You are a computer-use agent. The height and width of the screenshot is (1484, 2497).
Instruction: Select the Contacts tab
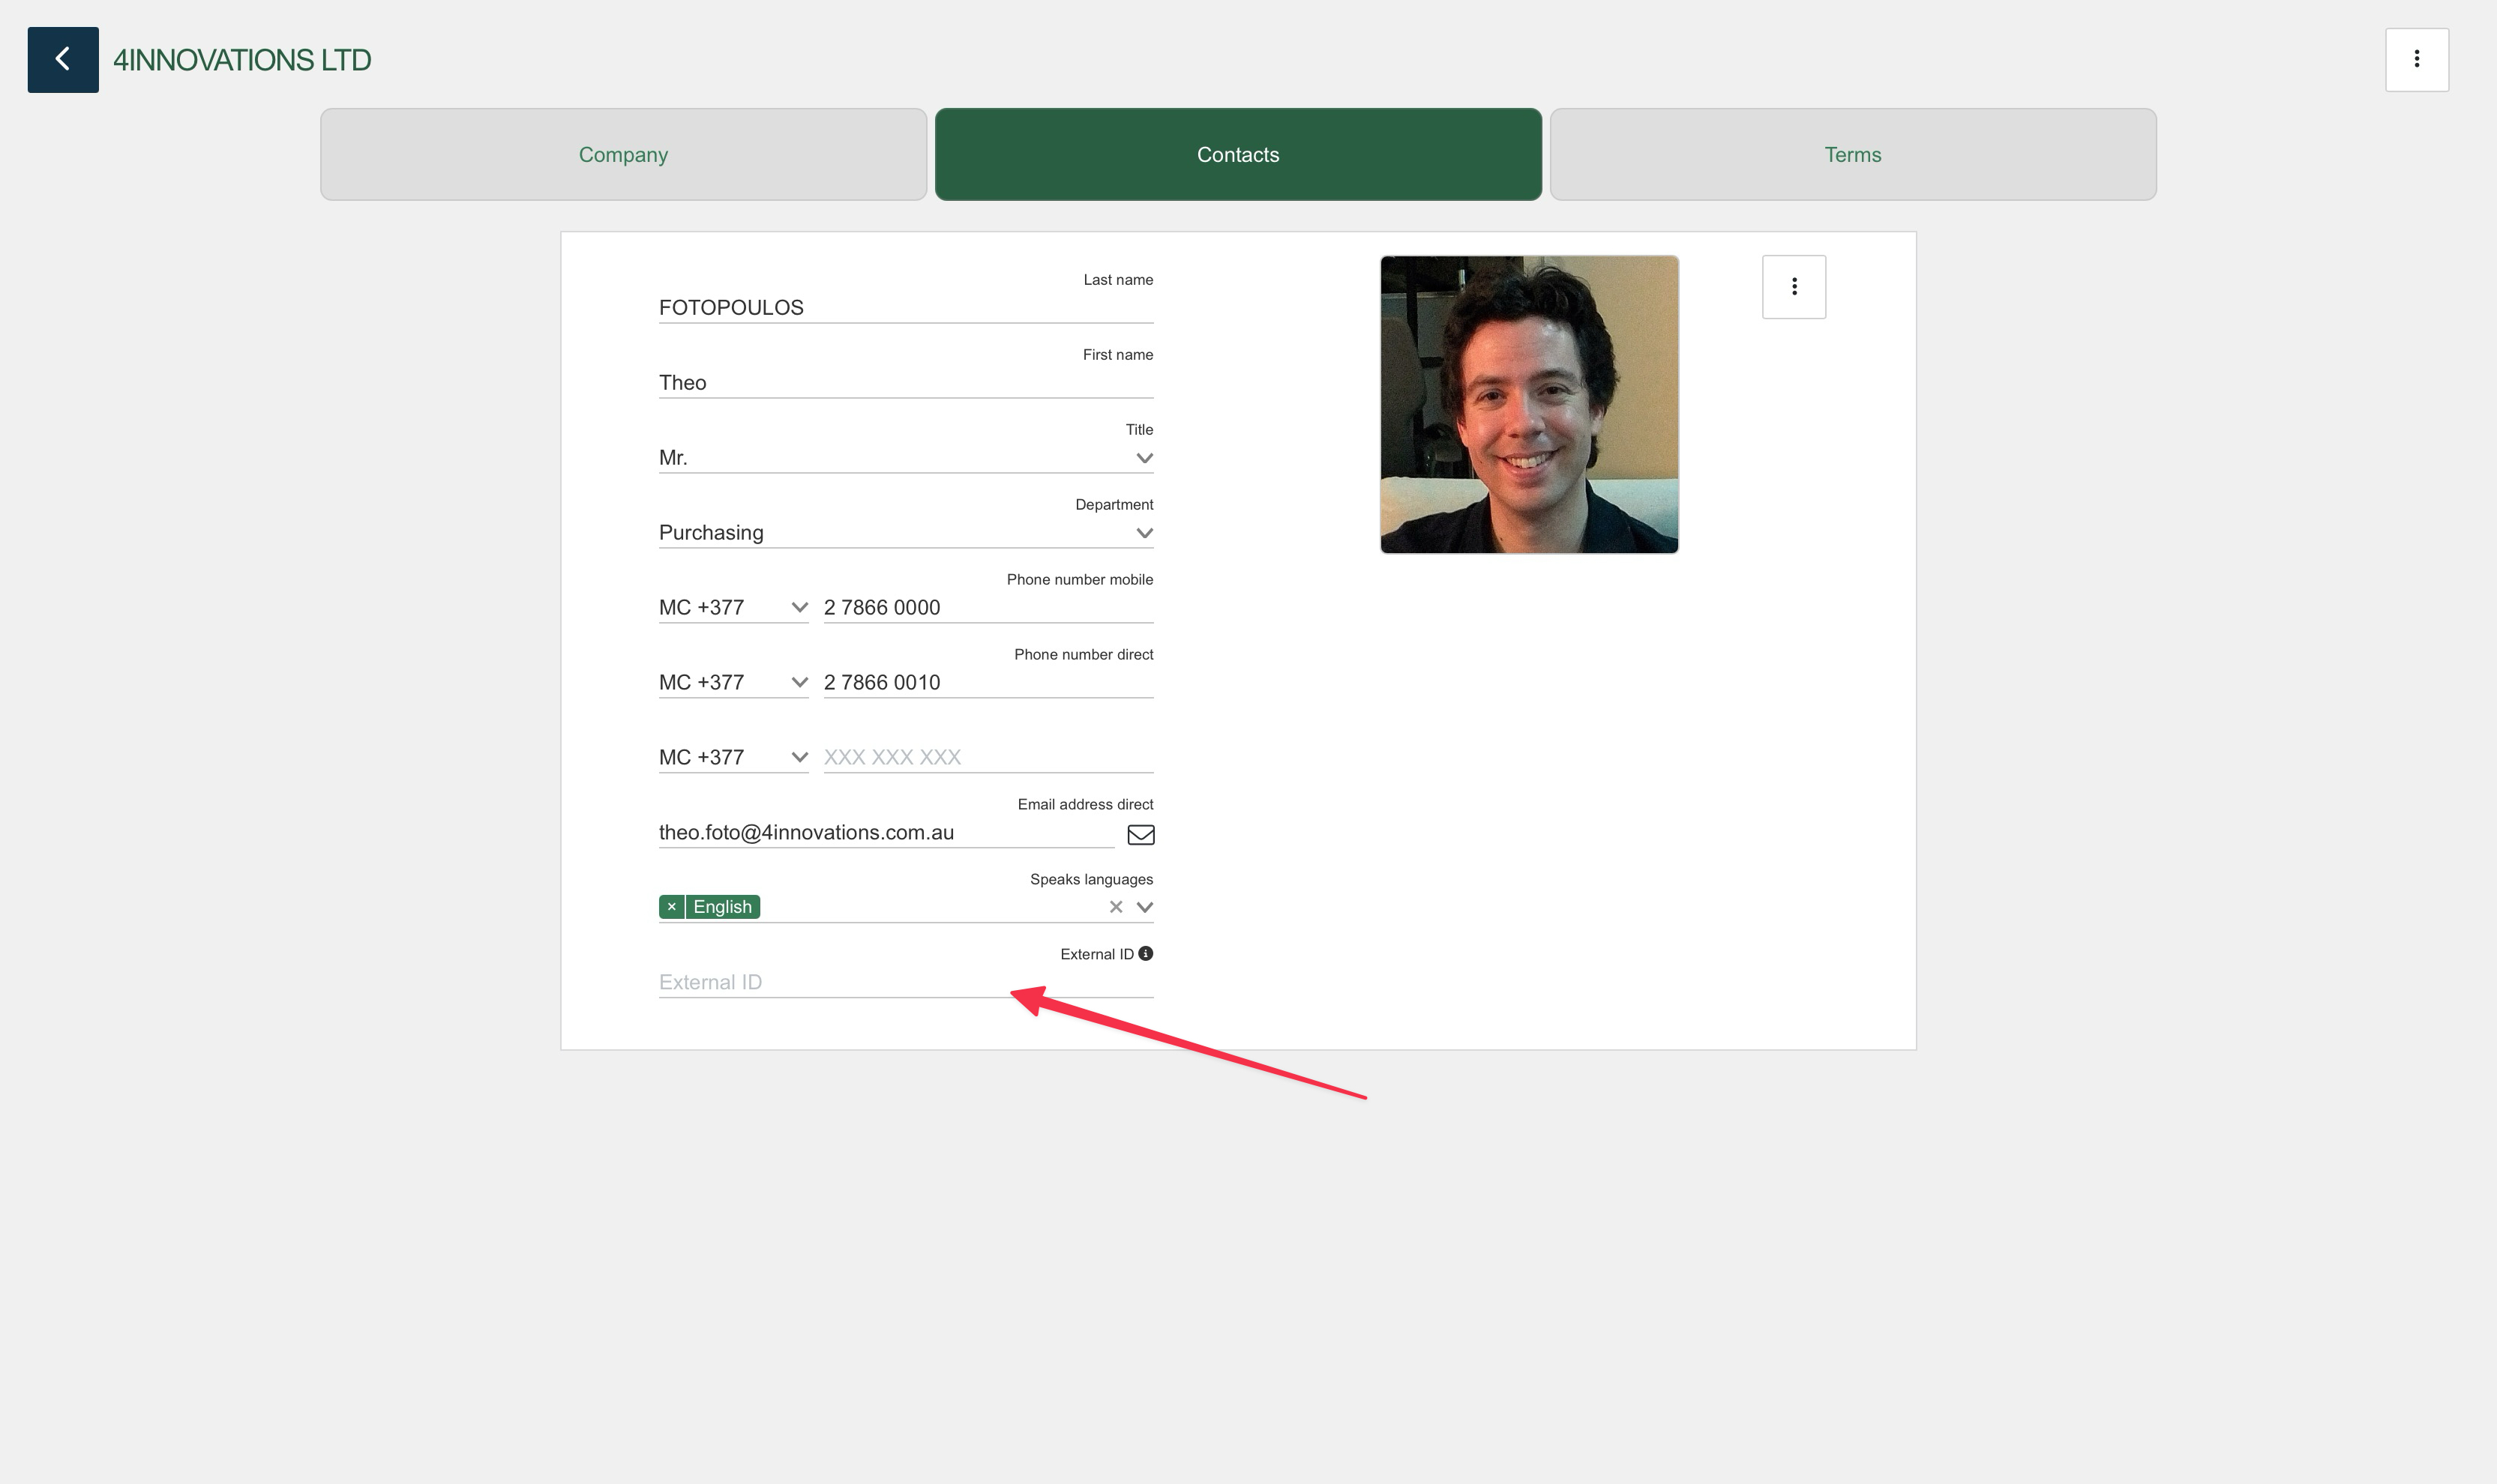click(x=1237, y=154)
